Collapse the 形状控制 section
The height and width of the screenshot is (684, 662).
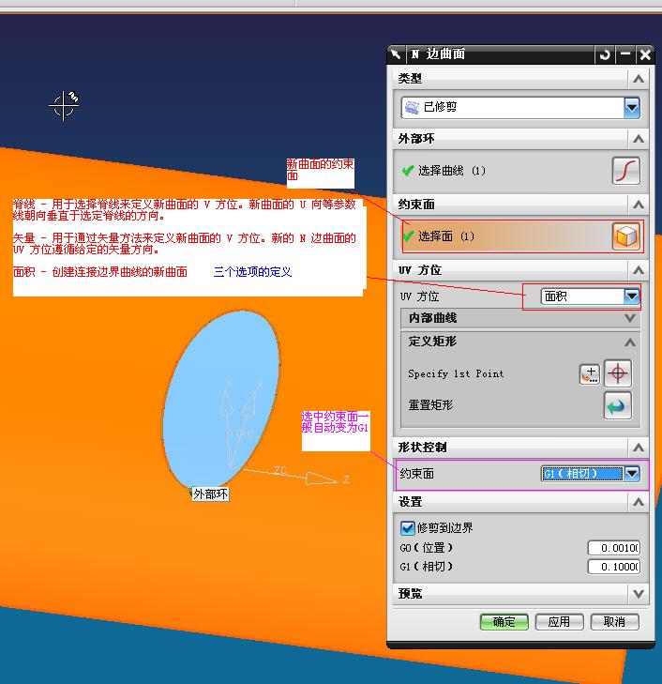click(639, 448)
